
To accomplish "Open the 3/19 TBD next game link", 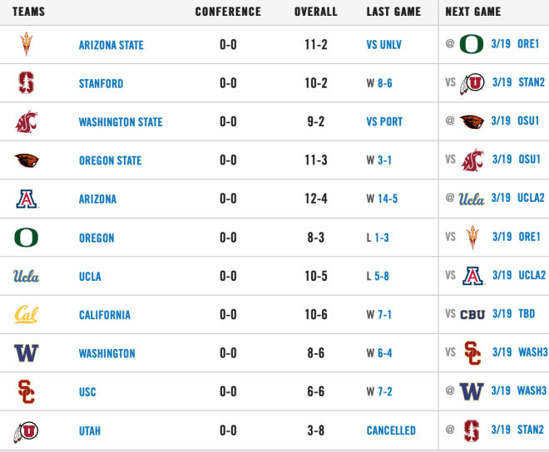I will tap(513, 313).
